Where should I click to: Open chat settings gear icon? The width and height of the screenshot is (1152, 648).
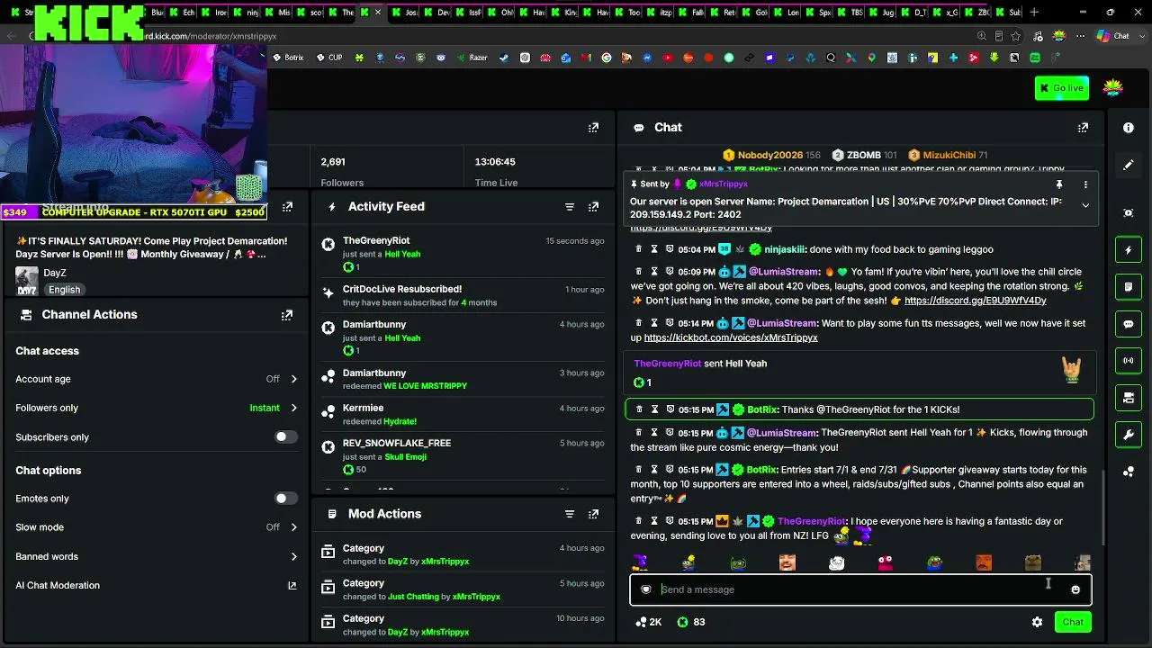click(x=1037, y=622)
